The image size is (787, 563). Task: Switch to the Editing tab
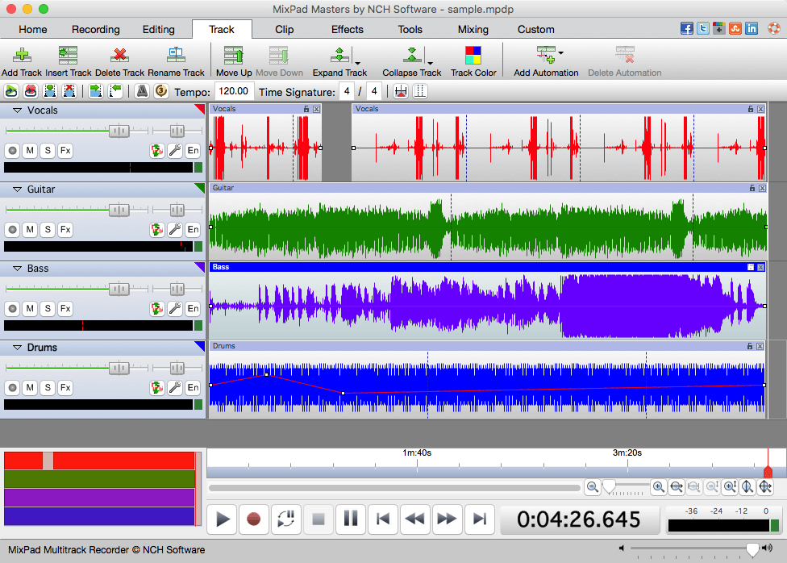[x=159, y=29]
